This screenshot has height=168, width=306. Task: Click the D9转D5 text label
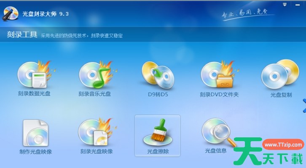click(158, 94)
